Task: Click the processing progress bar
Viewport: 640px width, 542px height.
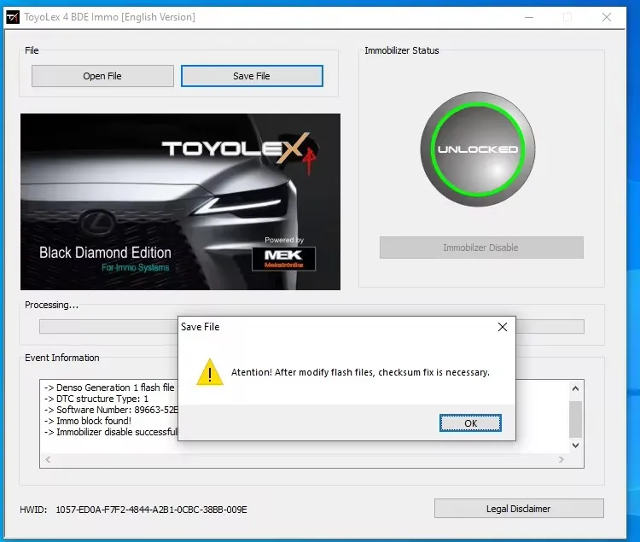Action: [311, 327]
